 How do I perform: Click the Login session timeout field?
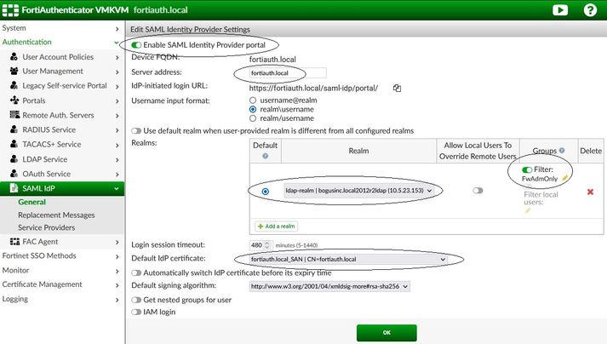point(260,245)
